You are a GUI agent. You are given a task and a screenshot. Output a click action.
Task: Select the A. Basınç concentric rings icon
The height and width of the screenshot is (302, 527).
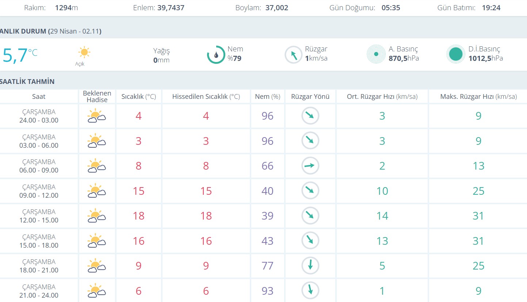point(376,54)
